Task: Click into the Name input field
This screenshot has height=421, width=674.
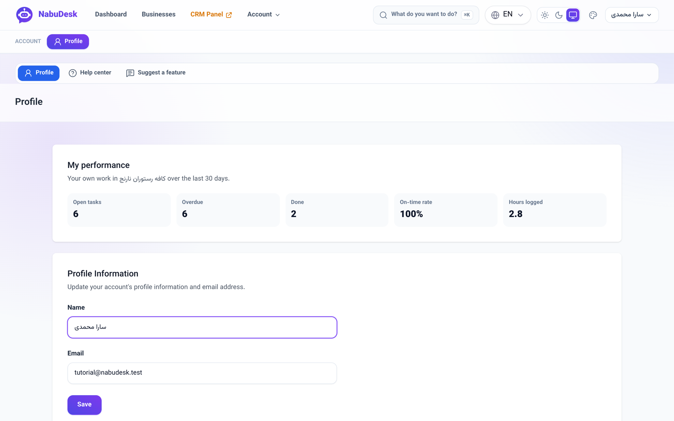Action: tap(202, 327)
